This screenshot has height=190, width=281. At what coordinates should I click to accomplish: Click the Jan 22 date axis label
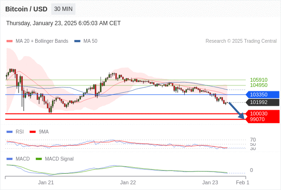tap(128, 182)
